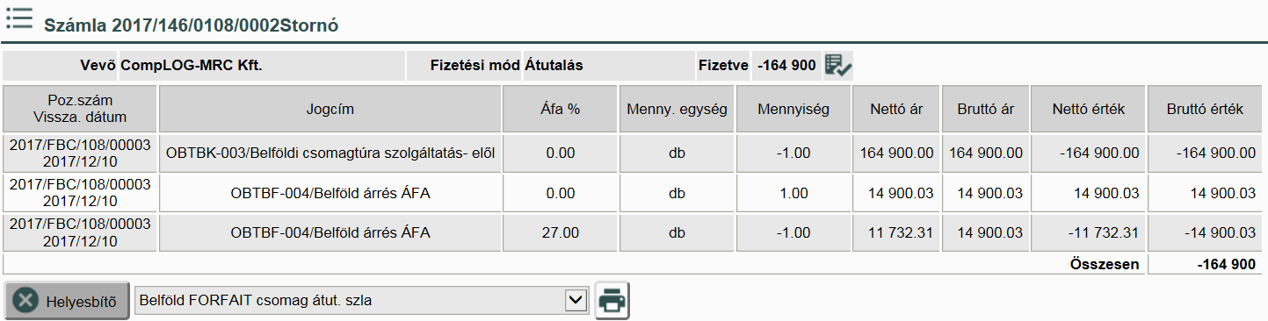
Task: Print the invoice with the printer icon
Action: pos(612,301)
